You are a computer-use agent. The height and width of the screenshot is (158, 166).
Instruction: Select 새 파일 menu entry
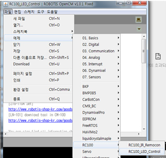(x=38, y=19)
